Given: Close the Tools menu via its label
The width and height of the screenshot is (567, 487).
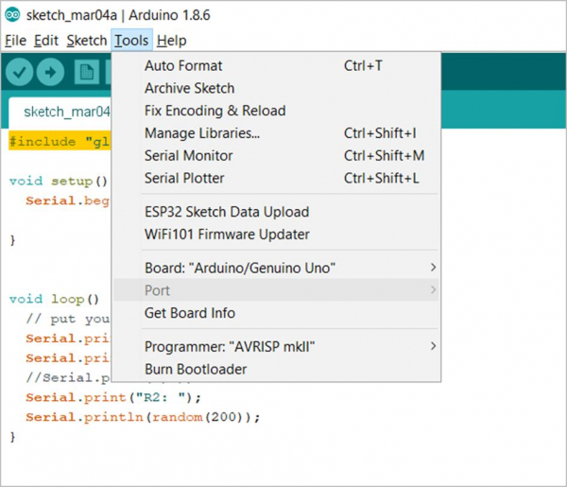Looking at the screenshot, I should tap(131, 41).
